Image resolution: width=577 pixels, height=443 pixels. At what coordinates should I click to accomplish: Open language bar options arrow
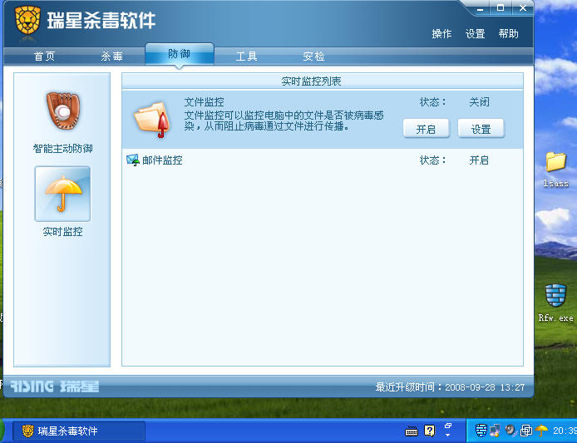point(448,436)
